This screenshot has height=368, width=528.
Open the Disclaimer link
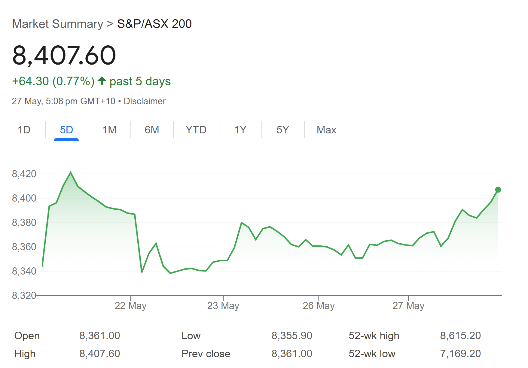(x=145, y=101)
